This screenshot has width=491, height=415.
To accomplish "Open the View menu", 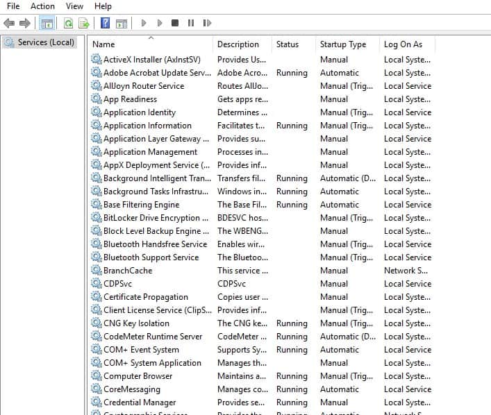I will click(74, 6).
